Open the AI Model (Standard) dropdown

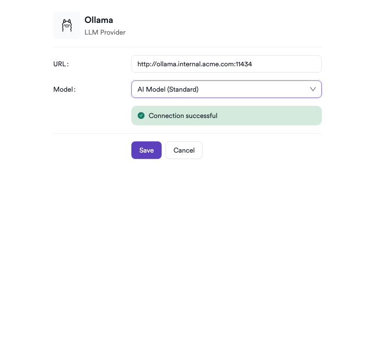[226, 89]
